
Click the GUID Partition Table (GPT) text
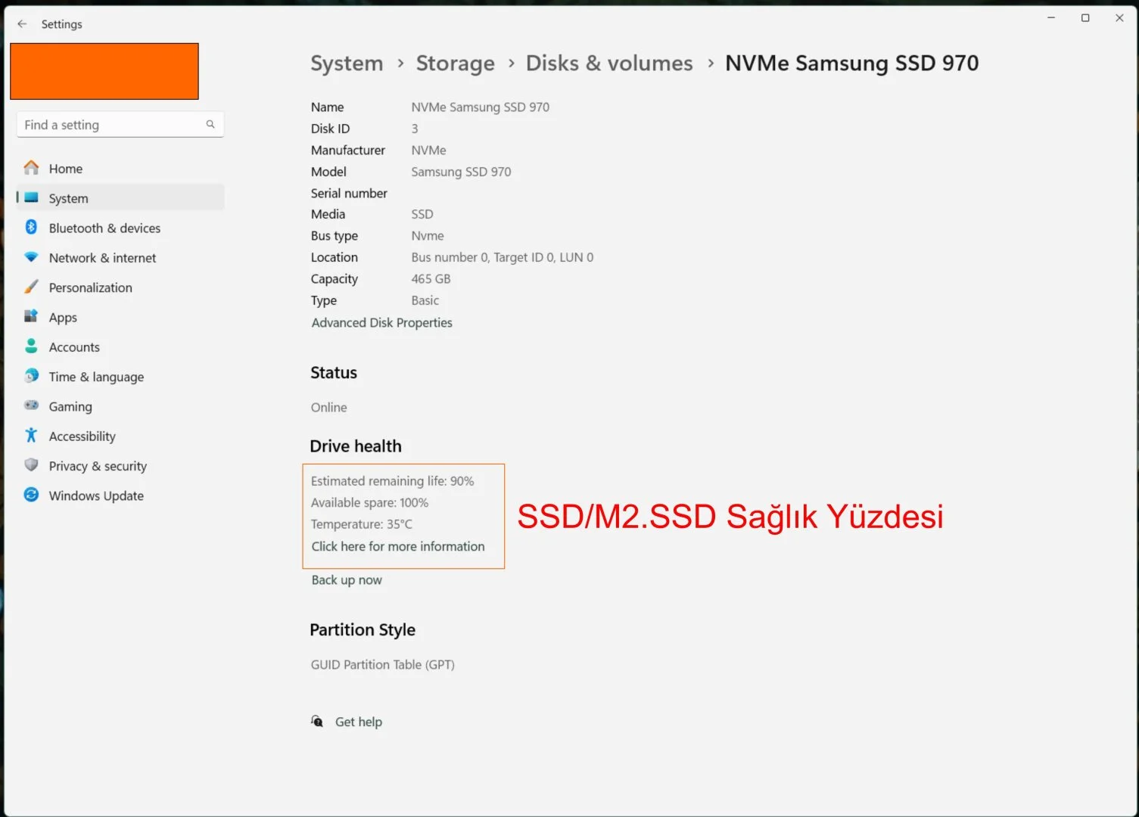[382, 665]
